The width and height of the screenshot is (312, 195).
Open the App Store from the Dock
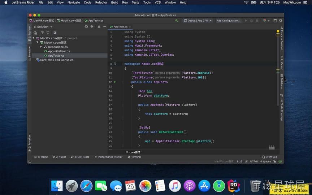[204, 186]
